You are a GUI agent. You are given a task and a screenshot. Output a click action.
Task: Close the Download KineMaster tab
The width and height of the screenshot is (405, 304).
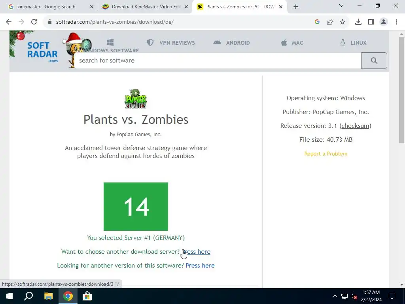pos(186,7)
